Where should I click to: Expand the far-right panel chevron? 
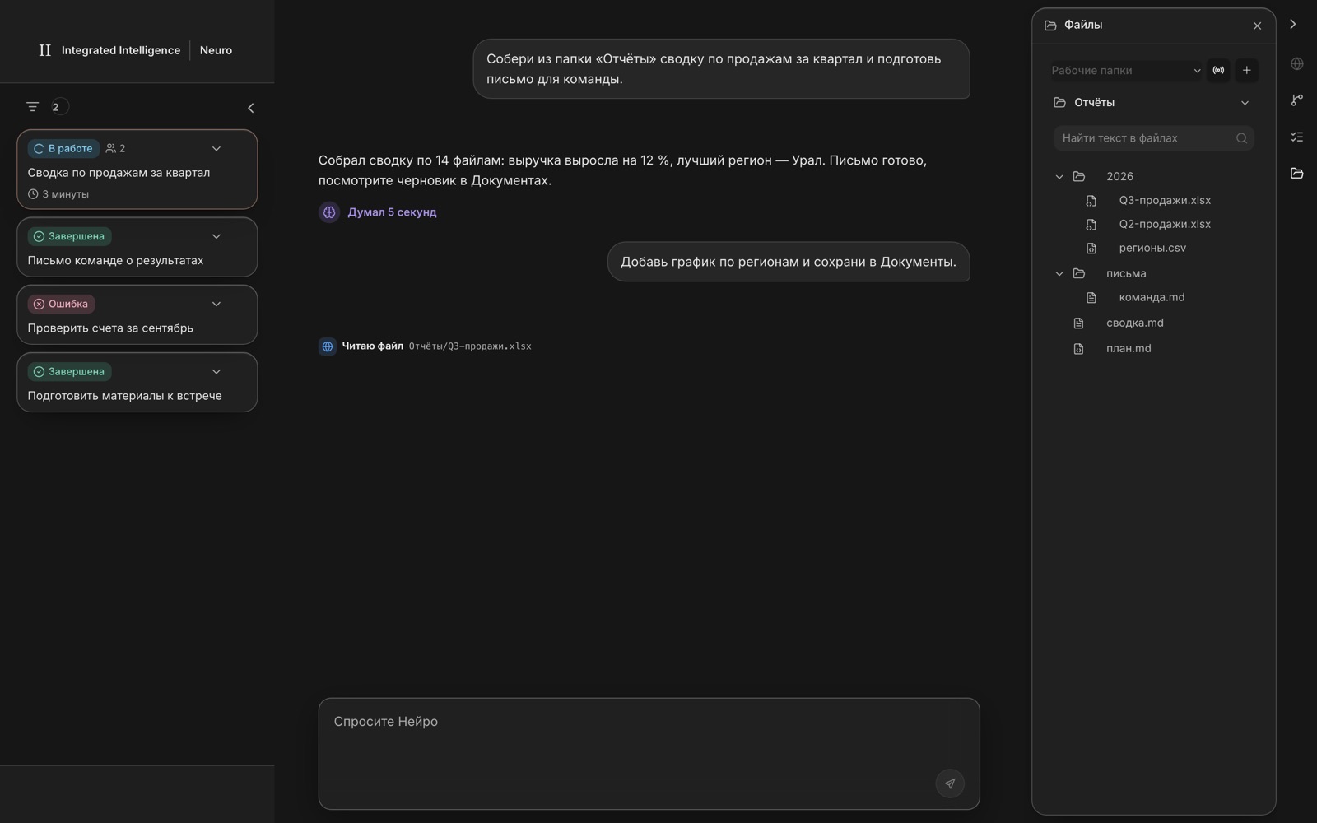(x=1293, y=25)
